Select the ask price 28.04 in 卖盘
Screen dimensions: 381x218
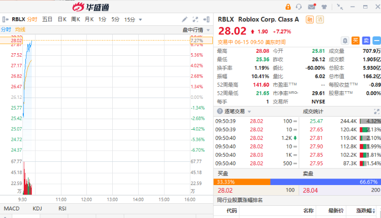click(310, 190)
